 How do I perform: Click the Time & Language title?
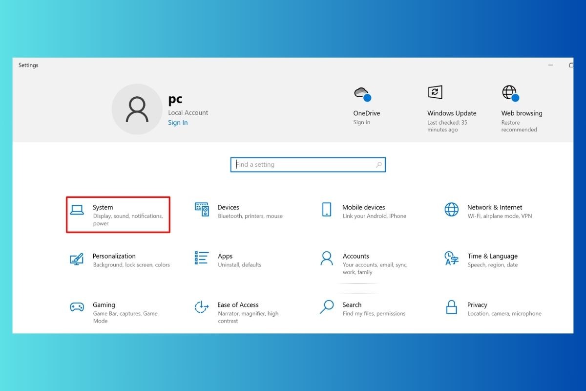[x=492, y=256]
